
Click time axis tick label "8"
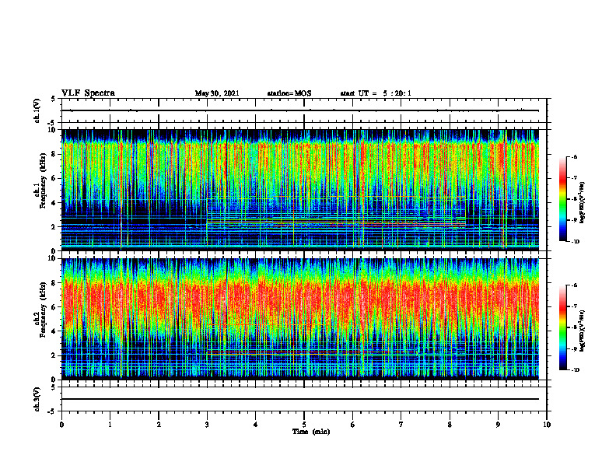450,425
